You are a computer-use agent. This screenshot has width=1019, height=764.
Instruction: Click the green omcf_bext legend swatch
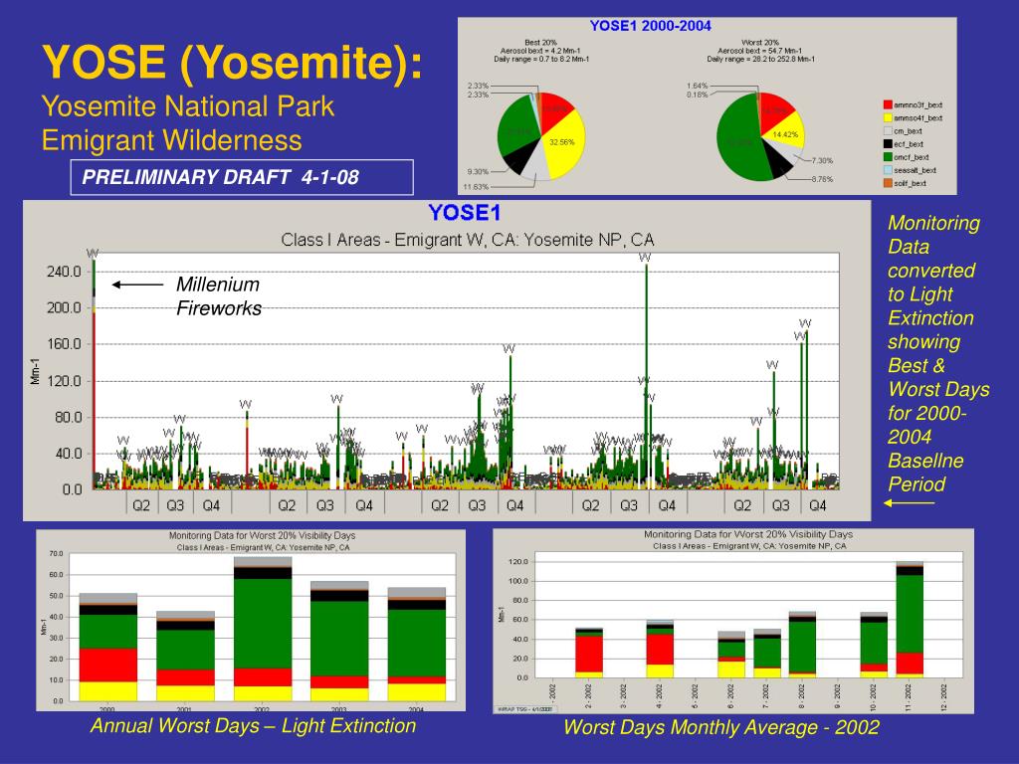pos(888,157)
